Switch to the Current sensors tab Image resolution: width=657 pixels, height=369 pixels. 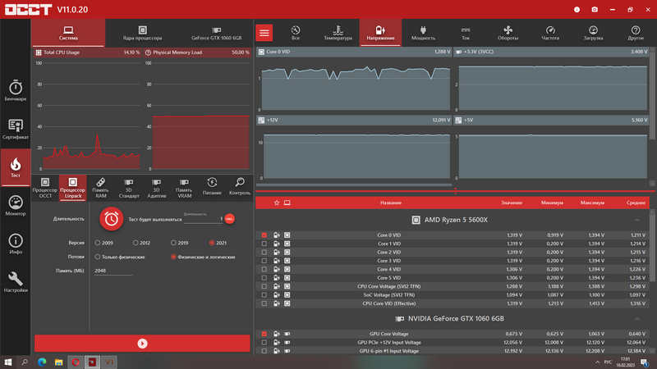(x=466, y=33)
